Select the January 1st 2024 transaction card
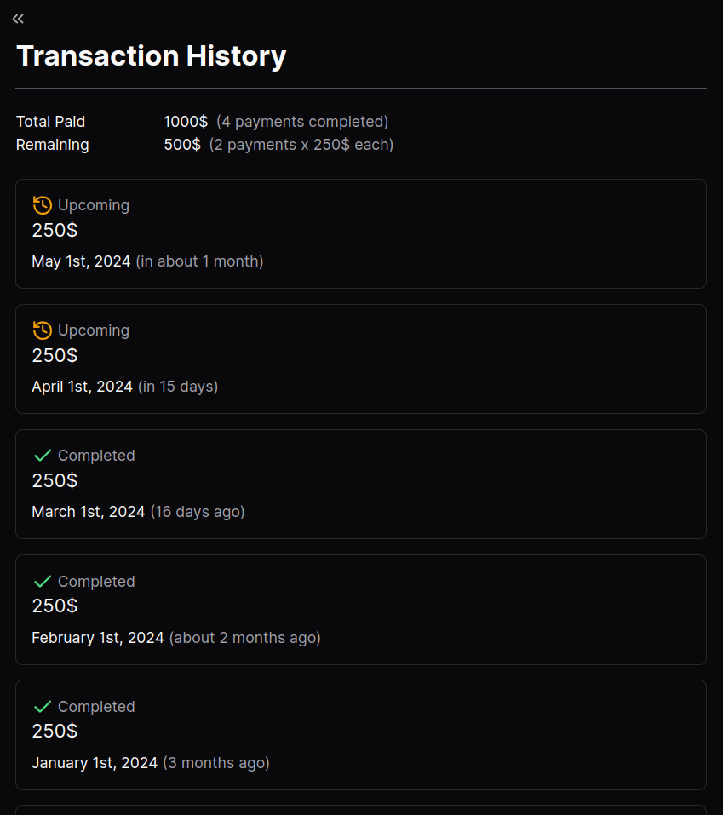The height and width of the screenshot is (815, 723). click(x=360, y=735)
